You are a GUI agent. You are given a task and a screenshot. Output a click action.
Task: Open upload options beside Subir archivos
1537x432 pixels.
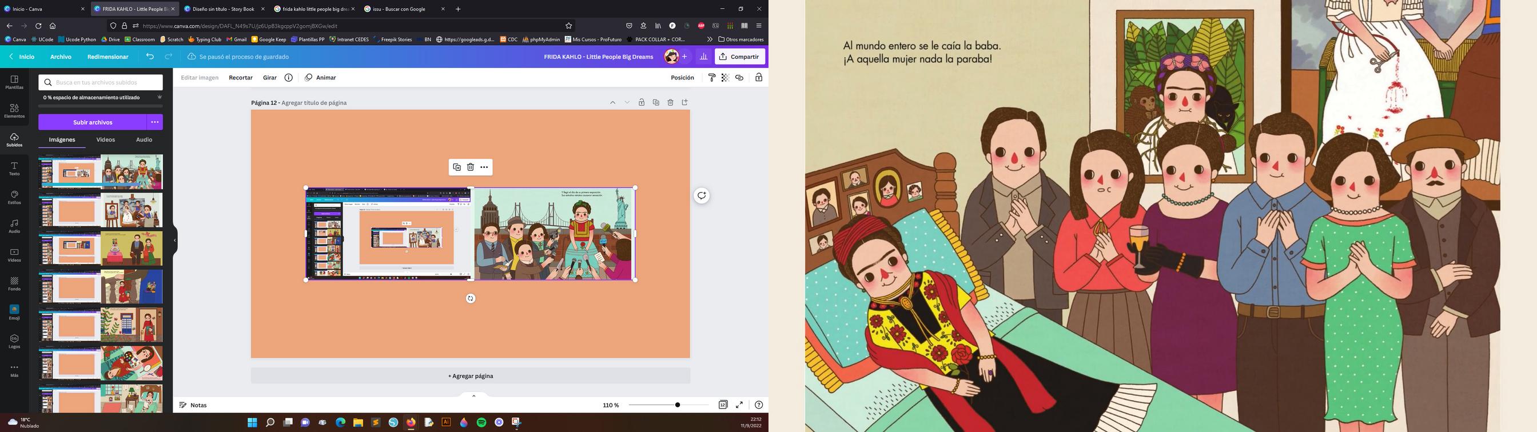point(154,122)
